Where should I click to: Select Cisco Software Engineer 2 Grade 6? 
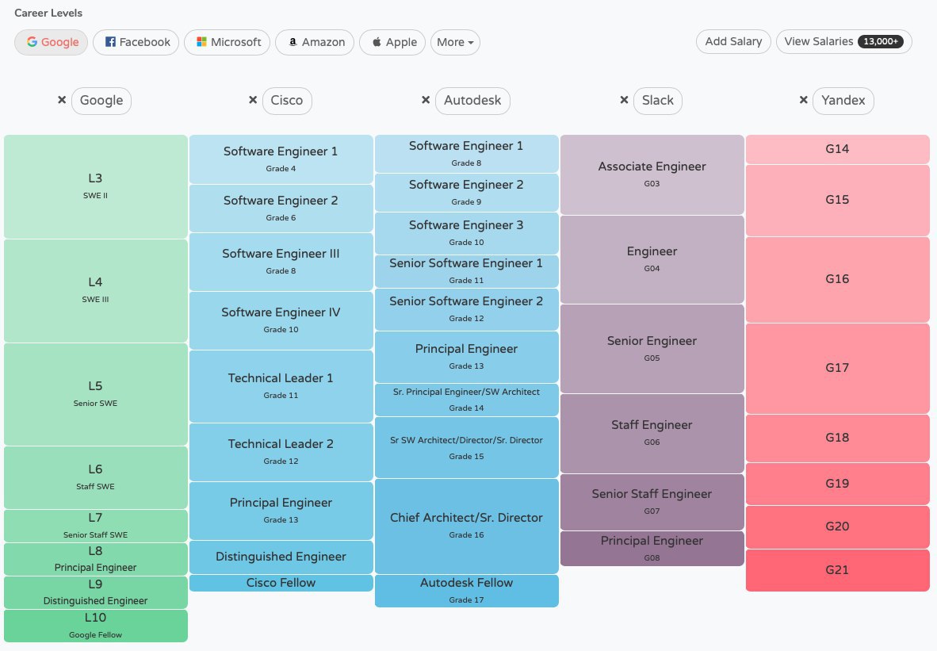(281, 209)
